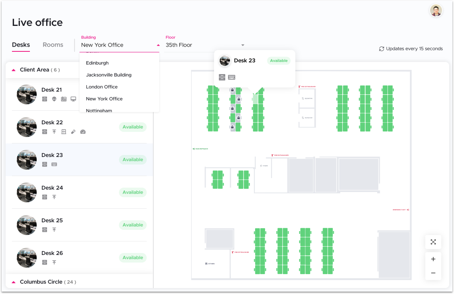Click the drawer icon under Desk 25
The height and width of the screenshot is (294, 454).
click(45, 230)
